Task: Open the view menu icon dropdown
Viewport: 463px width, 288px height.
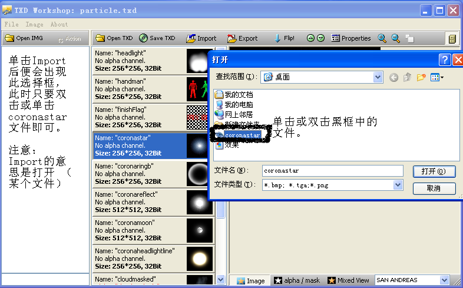Action: [x=437, y=78]
